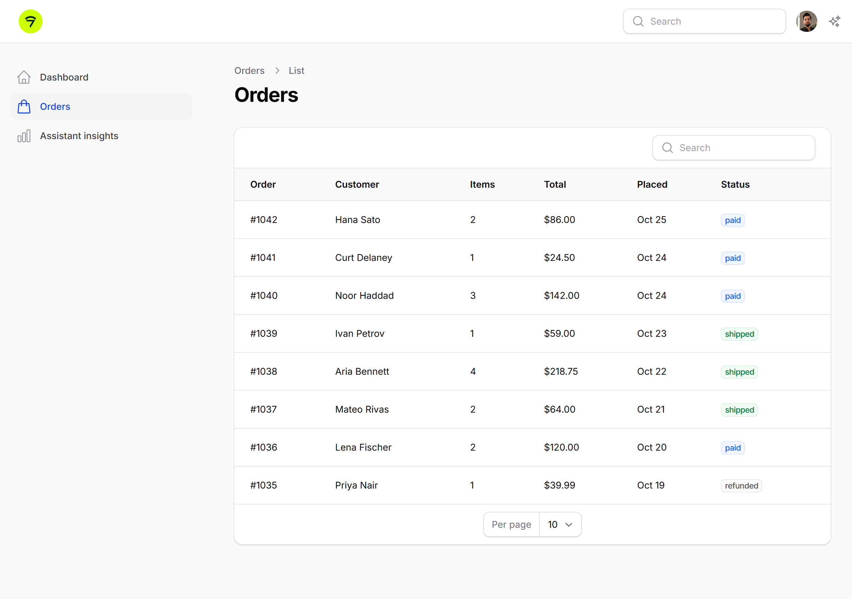Go to Dashboard in the sidebar
The width and height of the screenshot is (852, 599).
101,77
